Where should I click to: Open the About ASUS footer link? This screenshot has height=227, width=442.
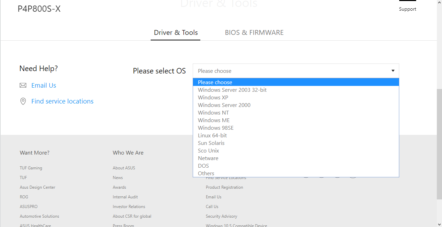pos(124,168)
